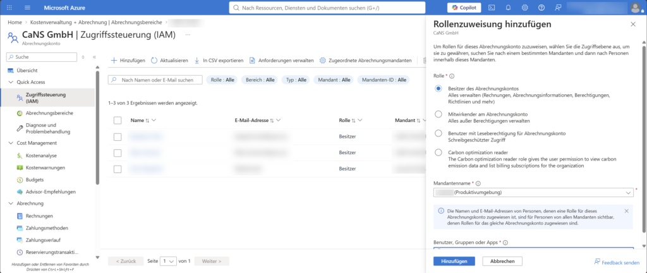Select Benutzer mit Leseberechtigung radio

pyautogui.click(x=438, y=133)
